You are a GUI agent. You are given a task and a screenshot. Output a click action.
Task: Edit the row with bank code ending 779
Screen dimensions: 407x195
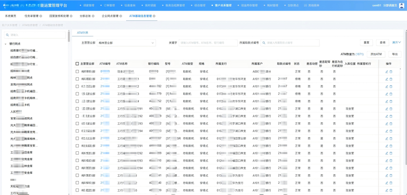coord(387,94)
